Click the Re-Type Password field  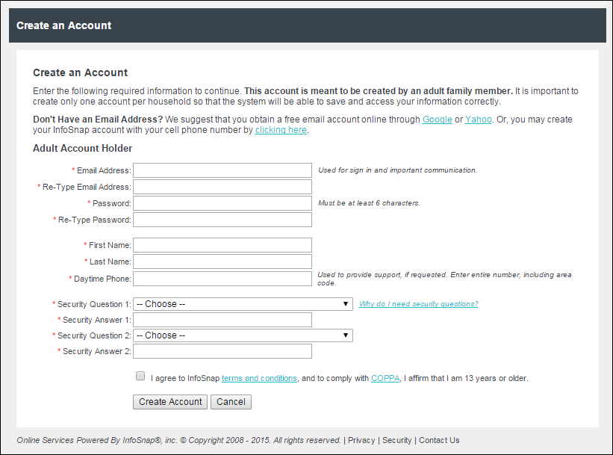point(223,220)
